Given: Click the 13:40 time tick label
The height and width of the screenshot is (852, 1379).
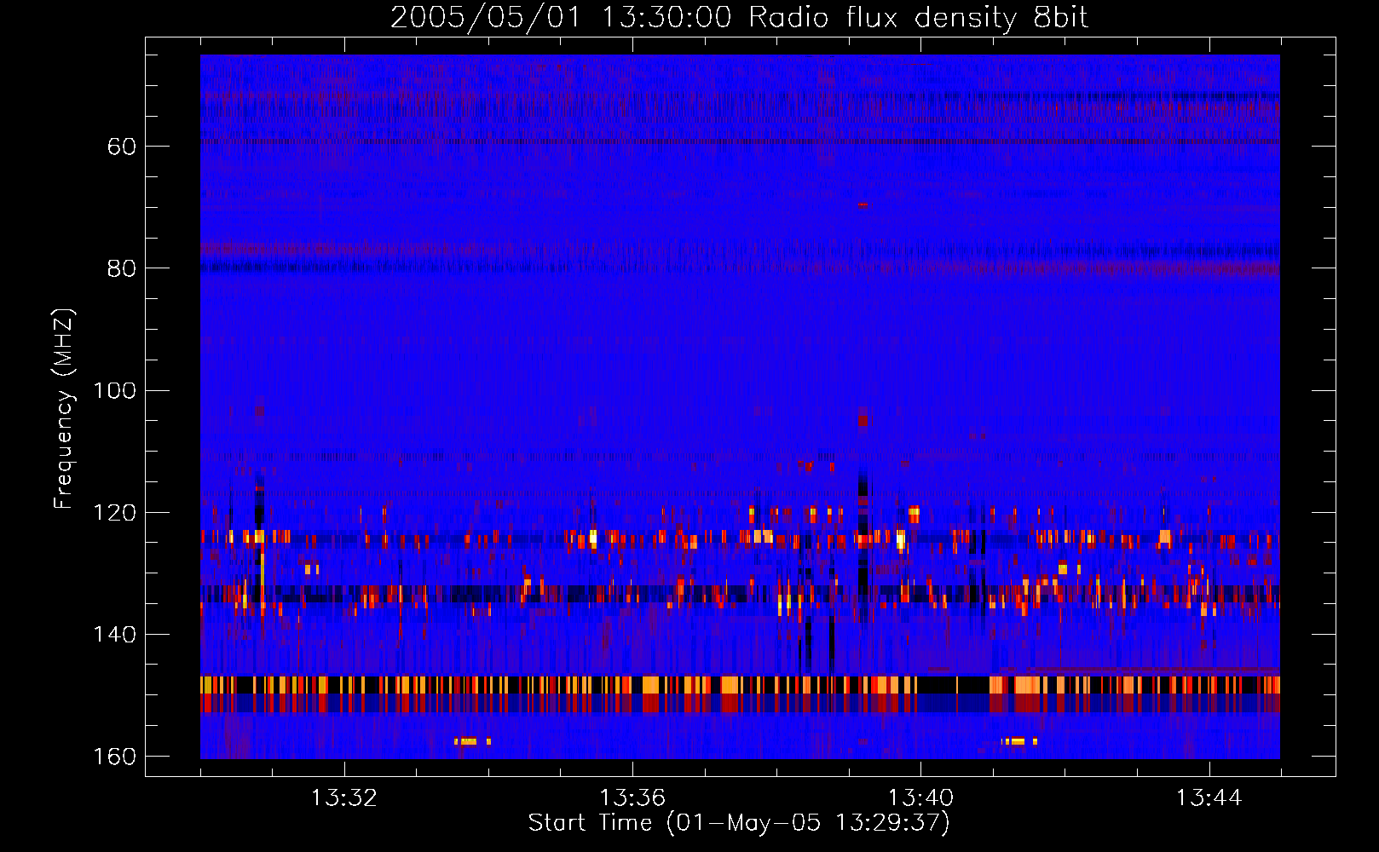Looking at the screenshot, I should (x=921, y=798).
